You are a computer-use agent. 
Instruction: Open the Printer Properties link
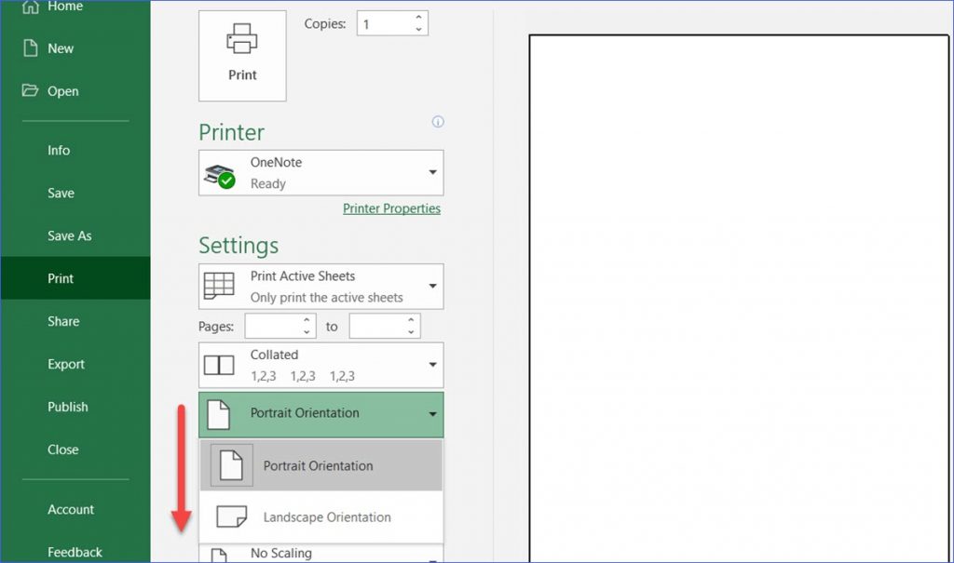pos(391,208)
